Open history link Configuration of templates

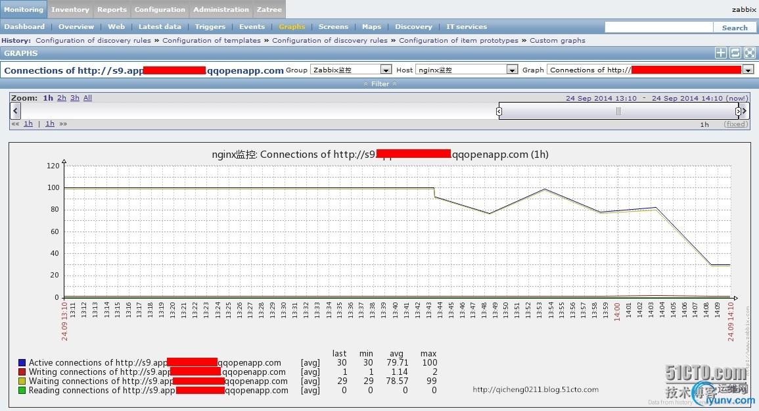(x=212, y=40)
